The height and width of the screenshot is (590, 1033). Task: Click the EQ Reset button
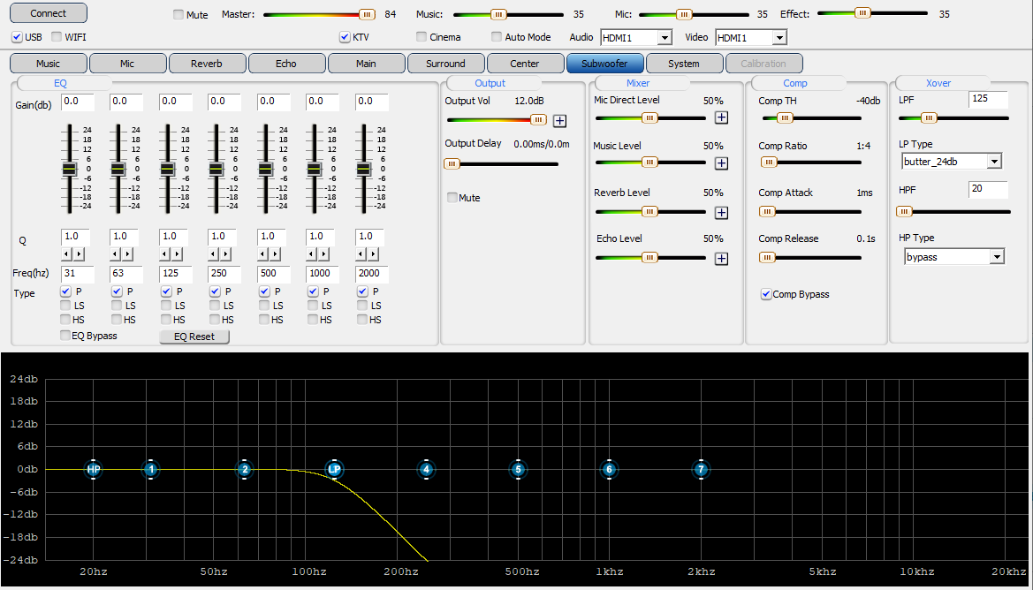tap(194, 337)
